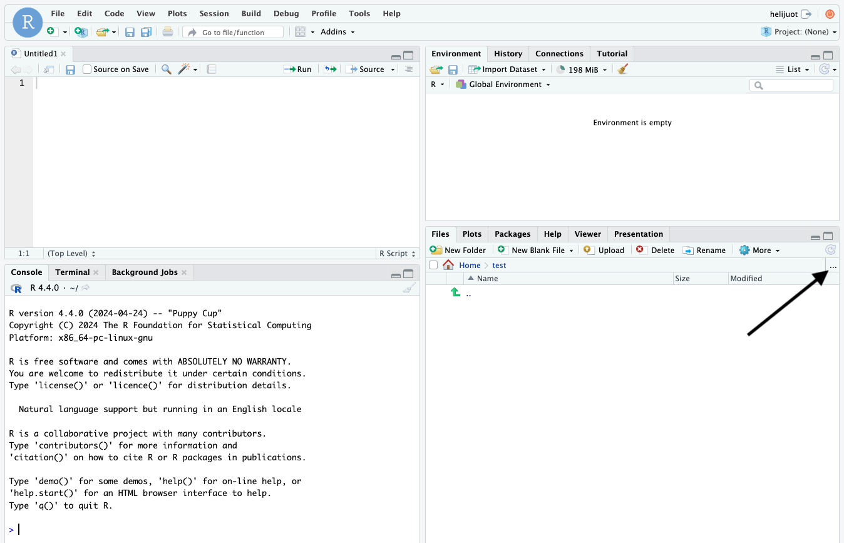Tick the select-all files checkbox

433,266
